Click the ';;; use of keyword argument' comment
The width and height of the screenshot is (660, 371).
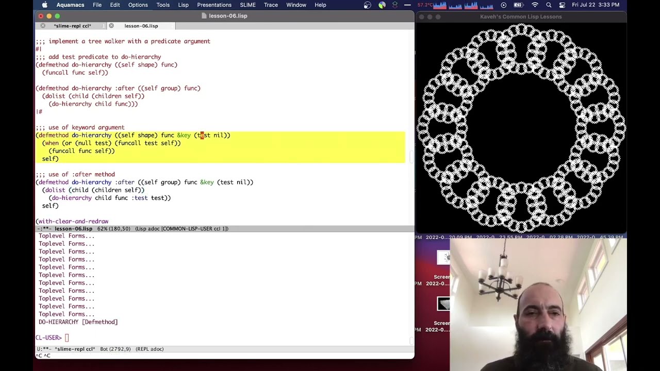(80, 127)
